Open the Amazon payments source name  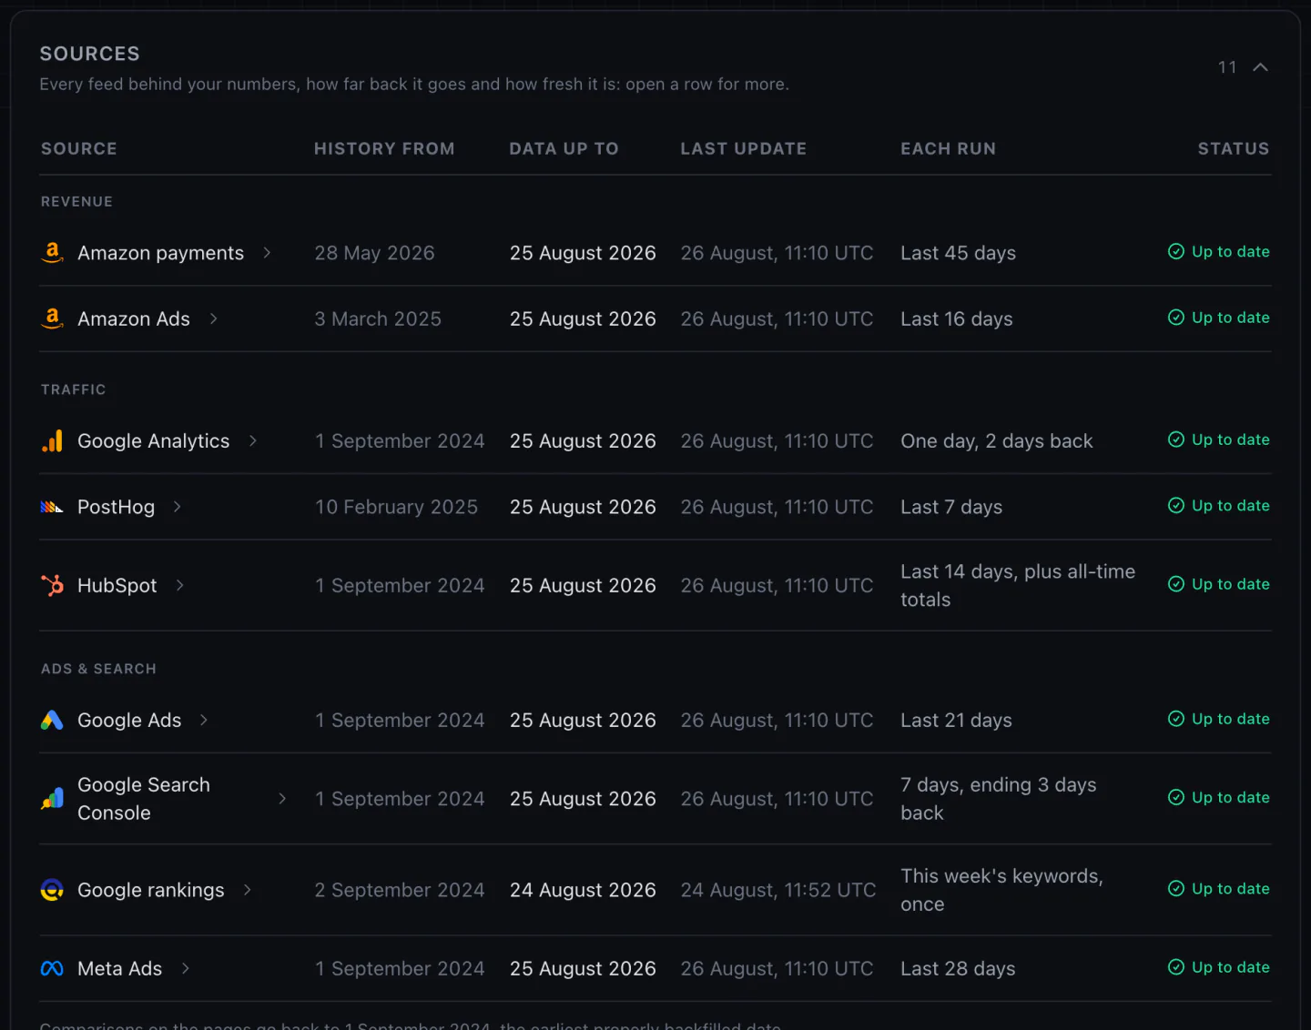160,253
